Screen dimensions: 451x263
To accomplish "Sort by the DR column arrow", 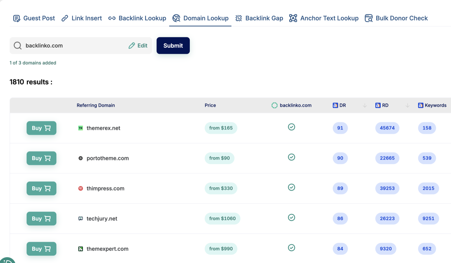I will (x=365, y=105).
